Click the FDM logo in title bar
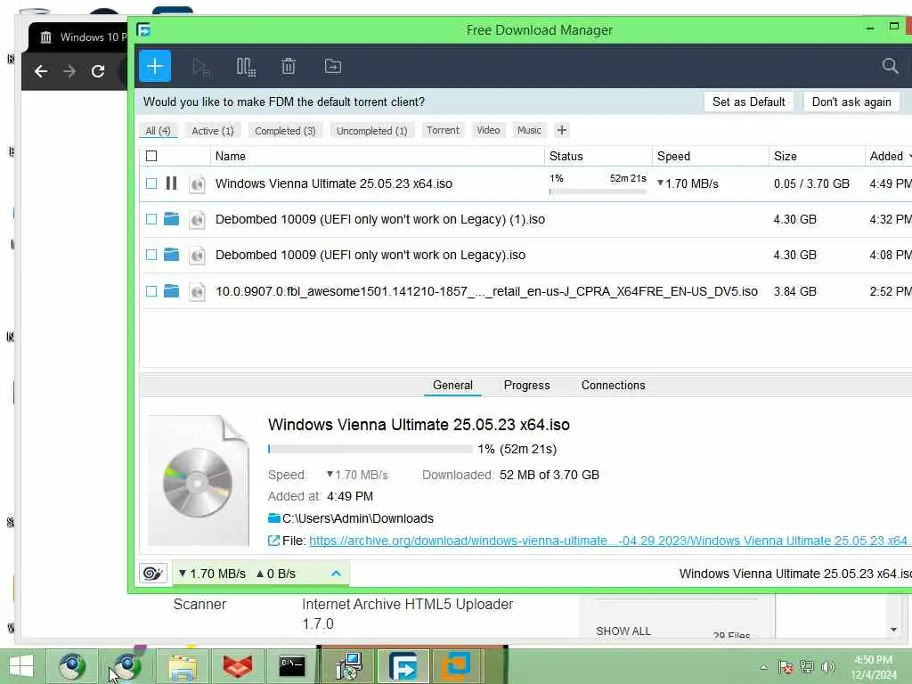Image resolution: width=912 pixels, height=684 pixels. [x=143, y=29]
